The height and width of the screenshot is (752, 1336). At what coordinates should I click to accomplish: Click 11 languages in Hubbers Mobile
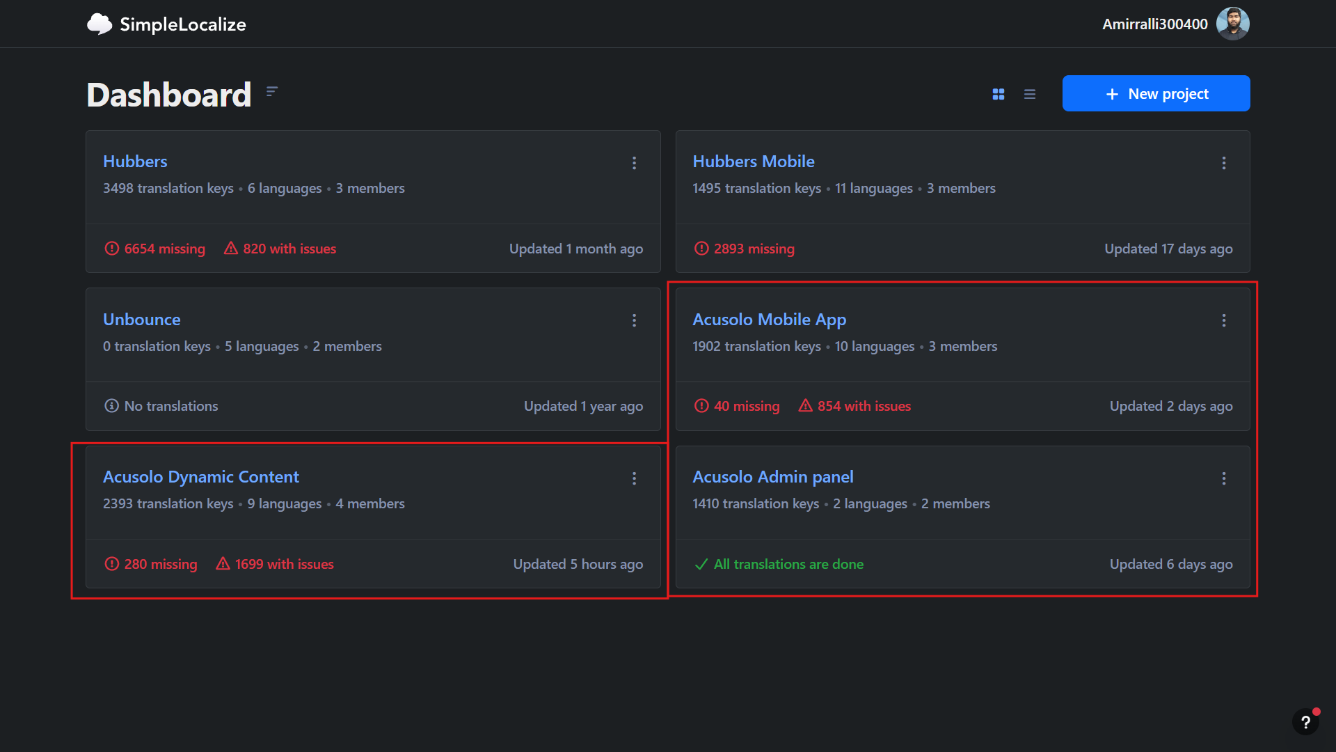tap(874, 188)
